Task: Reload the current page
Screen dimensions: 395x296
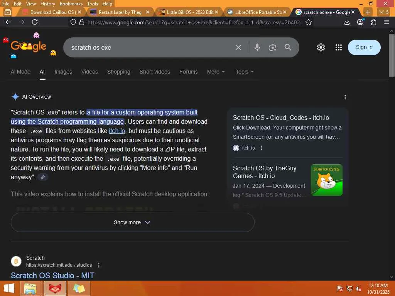Action: (x=35, y=22)
